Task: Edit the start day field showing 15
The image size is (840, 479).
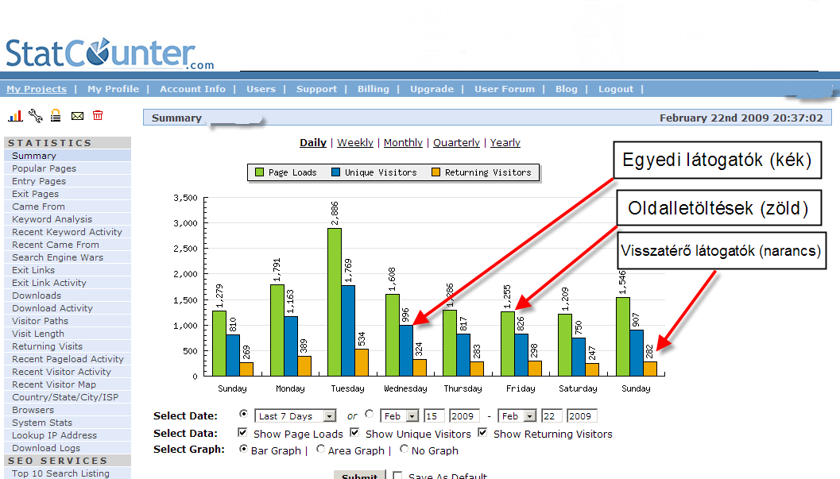Action: pyautogui.click(x=434, y=415)
